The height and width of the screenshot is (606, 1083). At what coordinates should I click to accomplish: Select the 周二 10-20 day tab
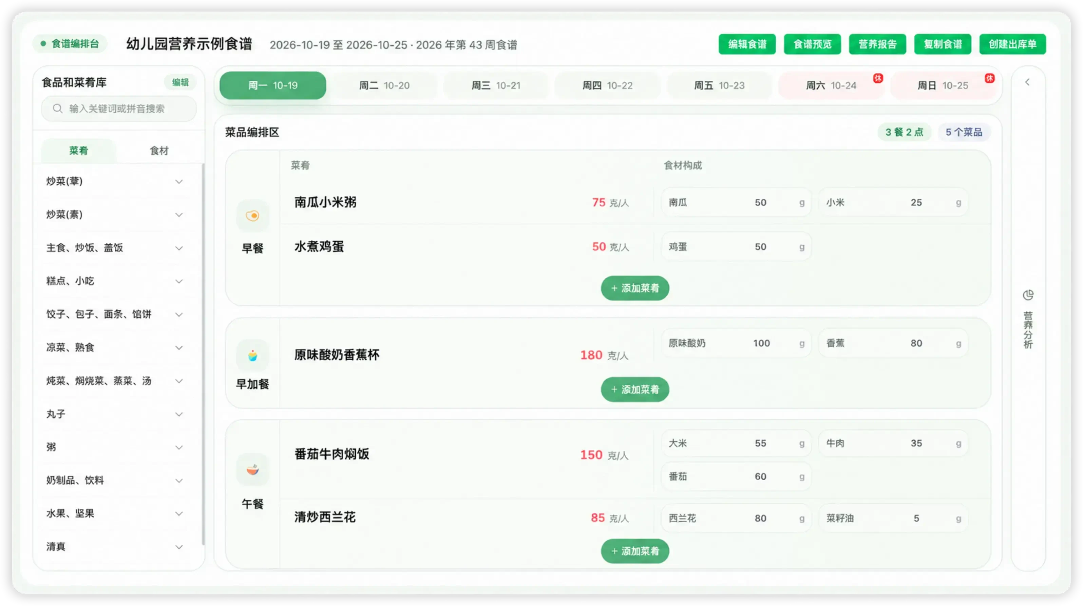(384, 86)
